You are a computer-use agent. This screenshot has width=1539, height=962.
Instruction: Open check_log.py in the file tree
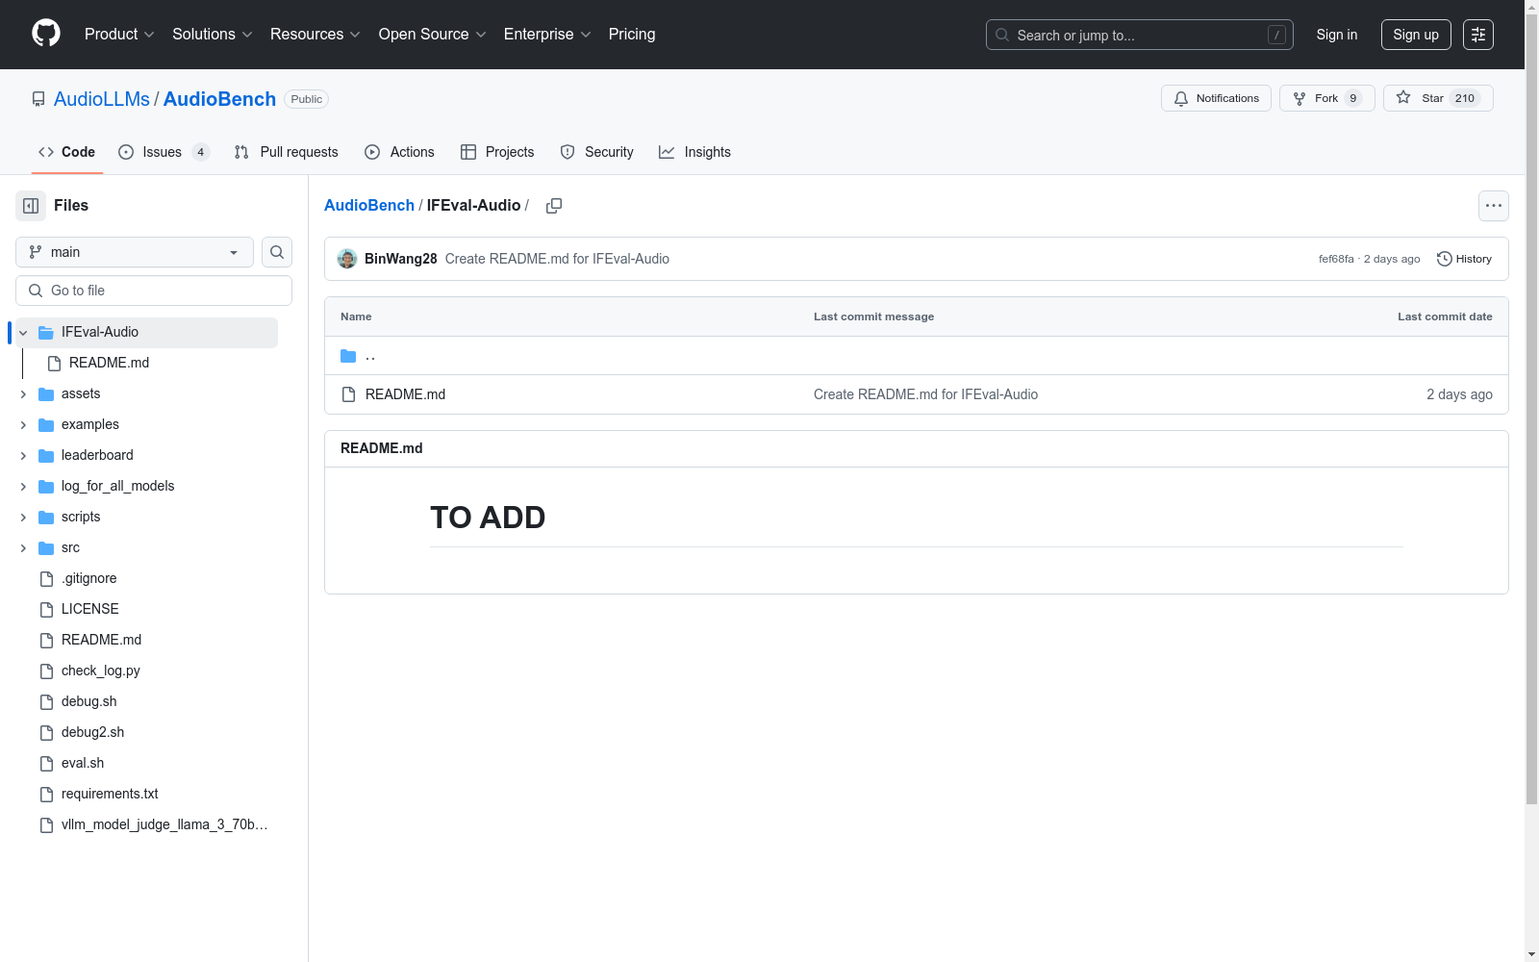click(101, 671)
